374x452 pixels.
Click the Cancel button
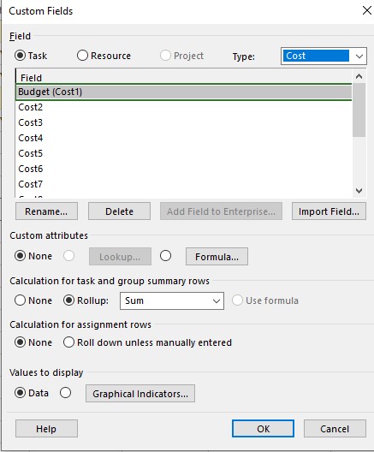tap(335, 429)
